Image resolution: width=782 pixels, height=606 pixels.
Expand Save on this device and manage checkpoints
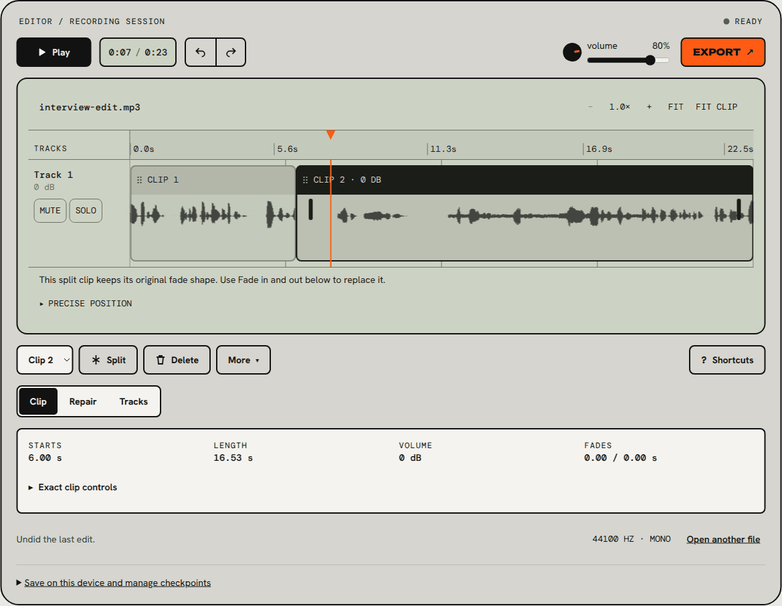[x=114, y=583]
